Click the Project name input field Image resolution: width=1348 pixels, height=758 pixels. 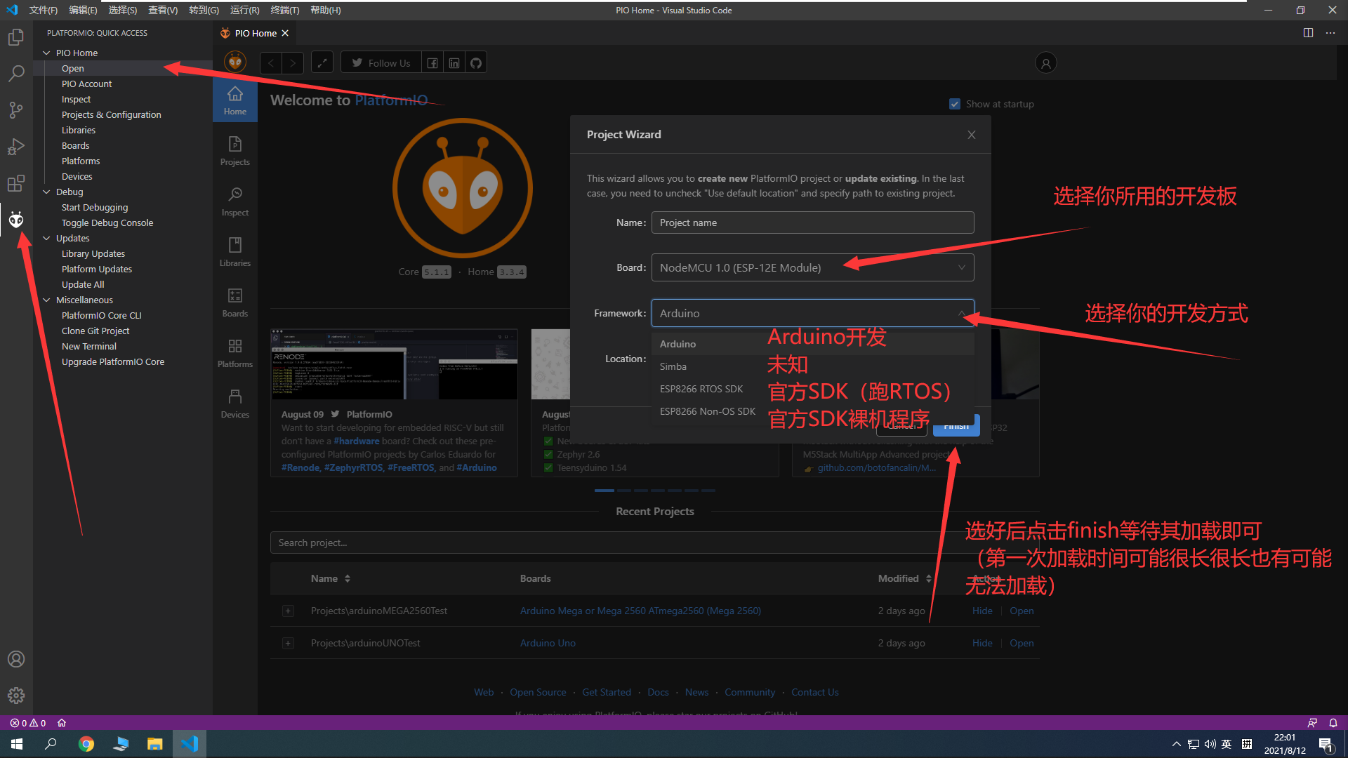[812, 222]
